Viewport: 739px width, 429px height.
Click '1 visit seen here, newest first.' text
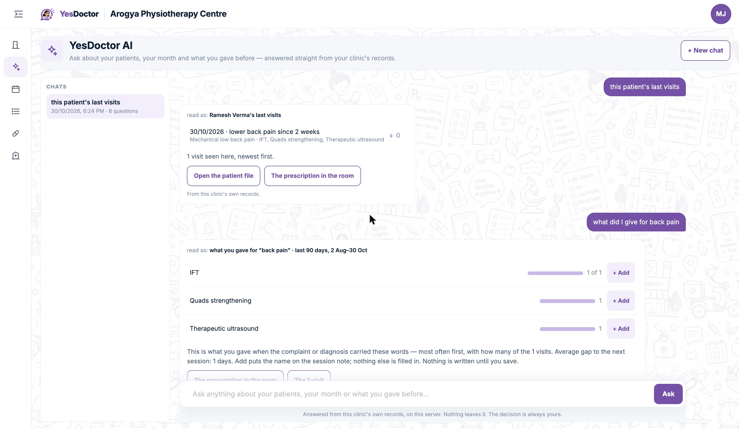230,157
